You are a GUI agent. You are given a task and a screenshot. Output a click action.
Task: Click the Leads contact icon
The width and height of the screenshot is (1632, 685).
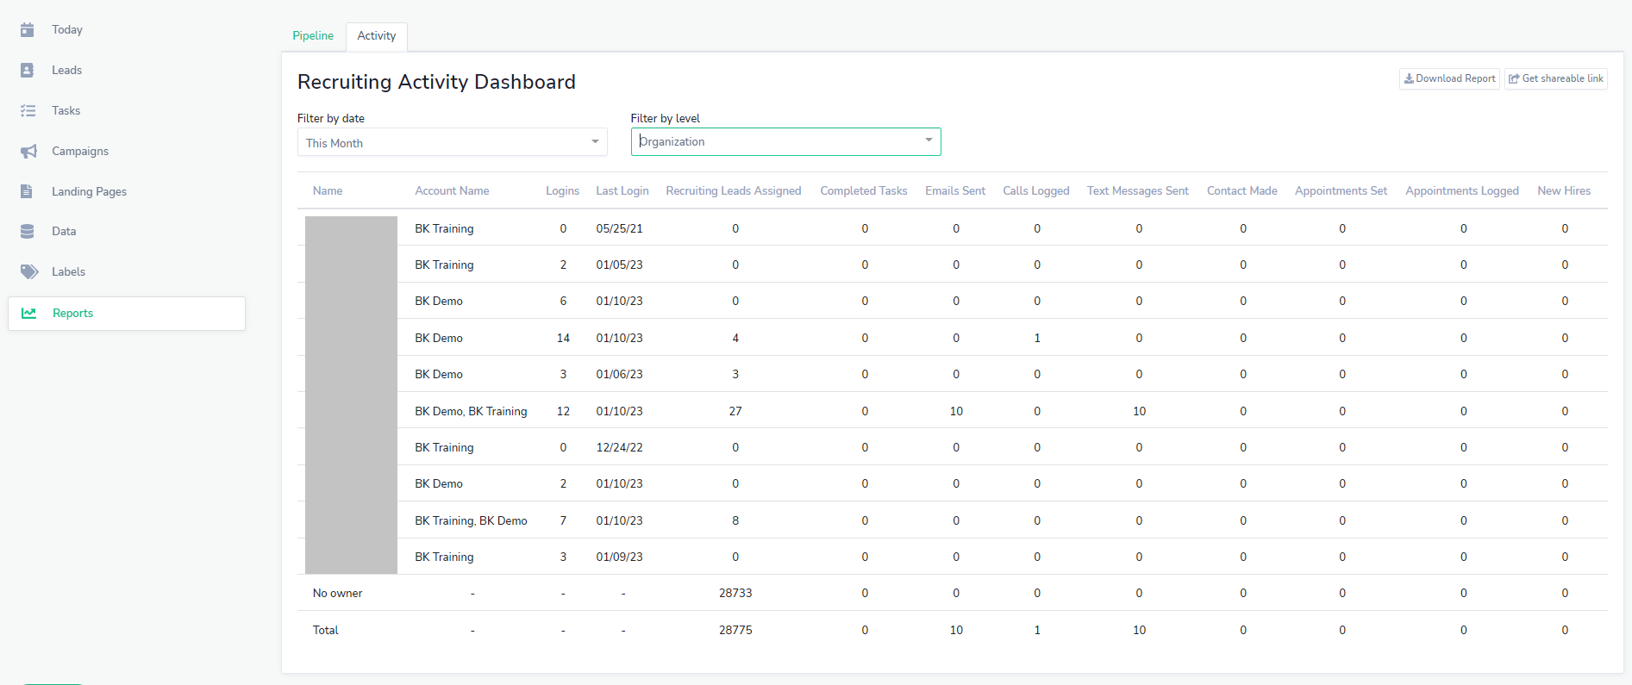(x=28, y=70)
